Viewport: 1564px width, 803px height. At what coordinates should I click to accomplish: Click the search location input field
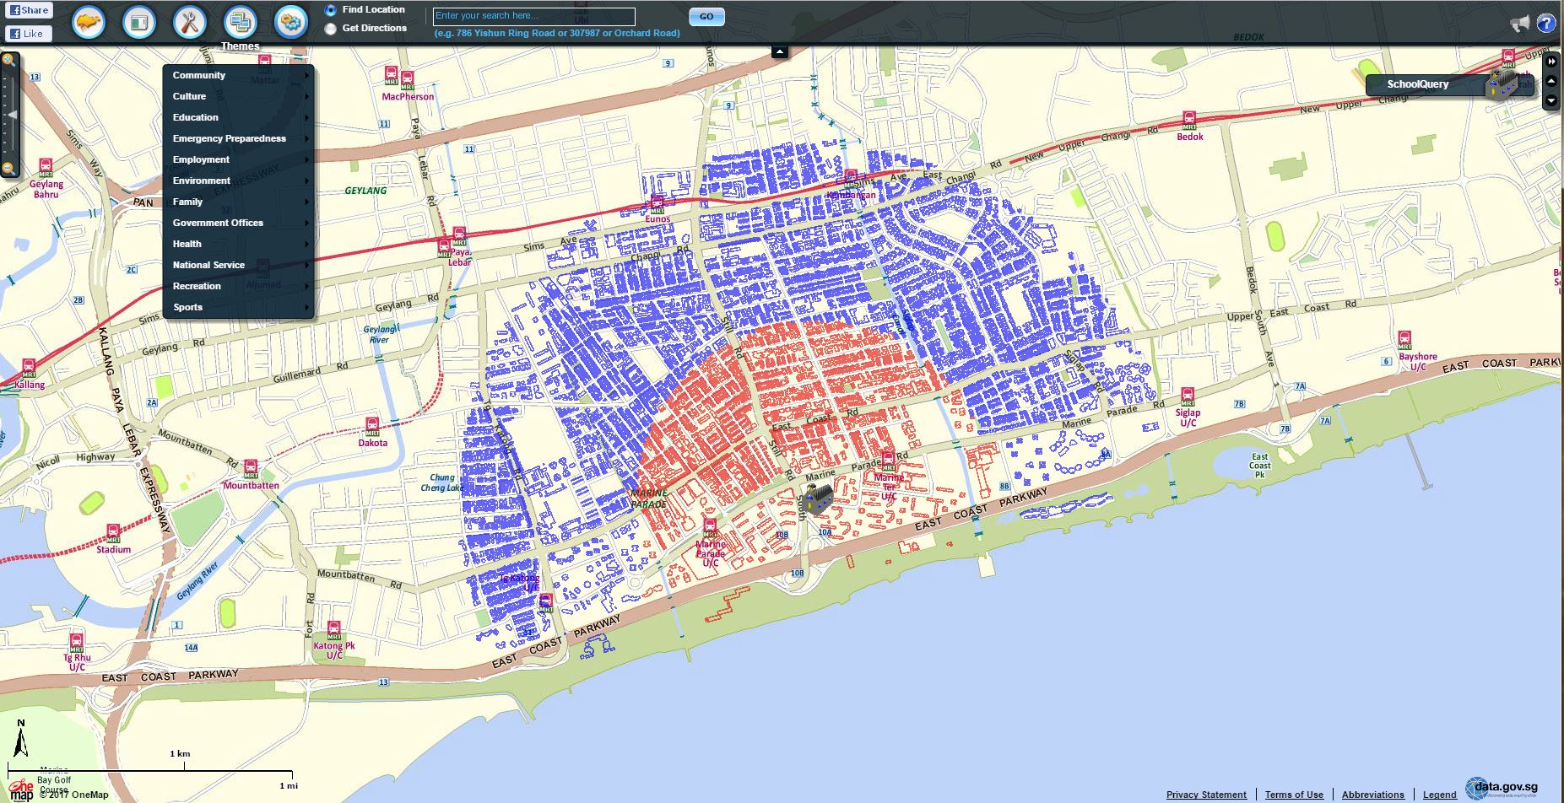534,17
